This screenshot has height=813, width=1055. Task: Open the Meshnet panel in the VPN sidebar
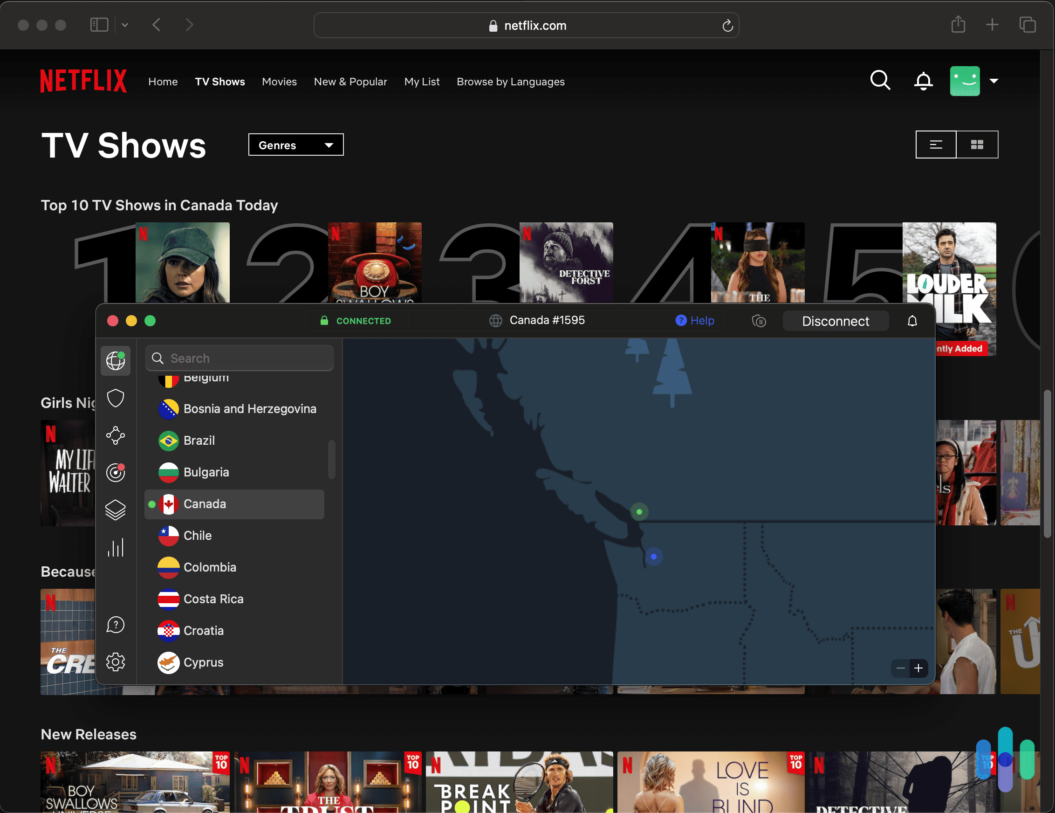point(116,435)
